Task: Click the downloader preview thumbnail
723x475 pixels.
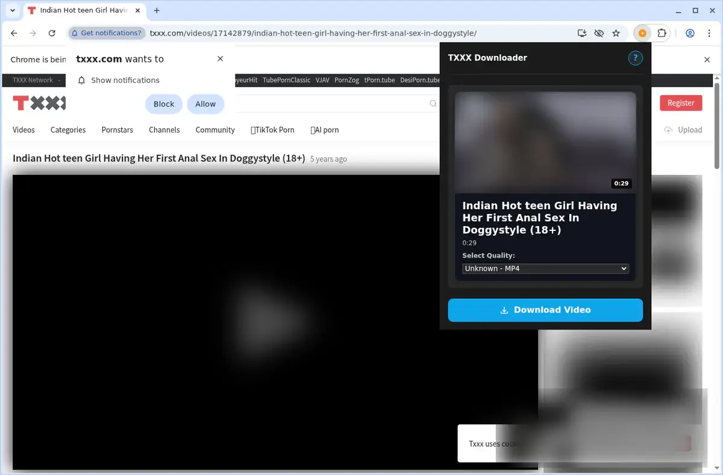Action: point(545,142)
